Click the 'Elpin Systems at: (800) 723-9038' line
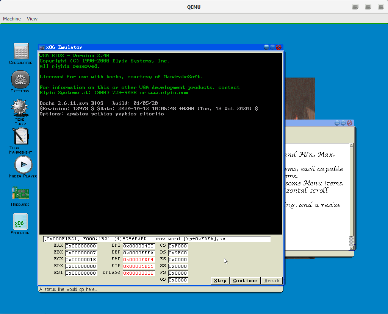This screenshot has width=388, height=314. 114,93
